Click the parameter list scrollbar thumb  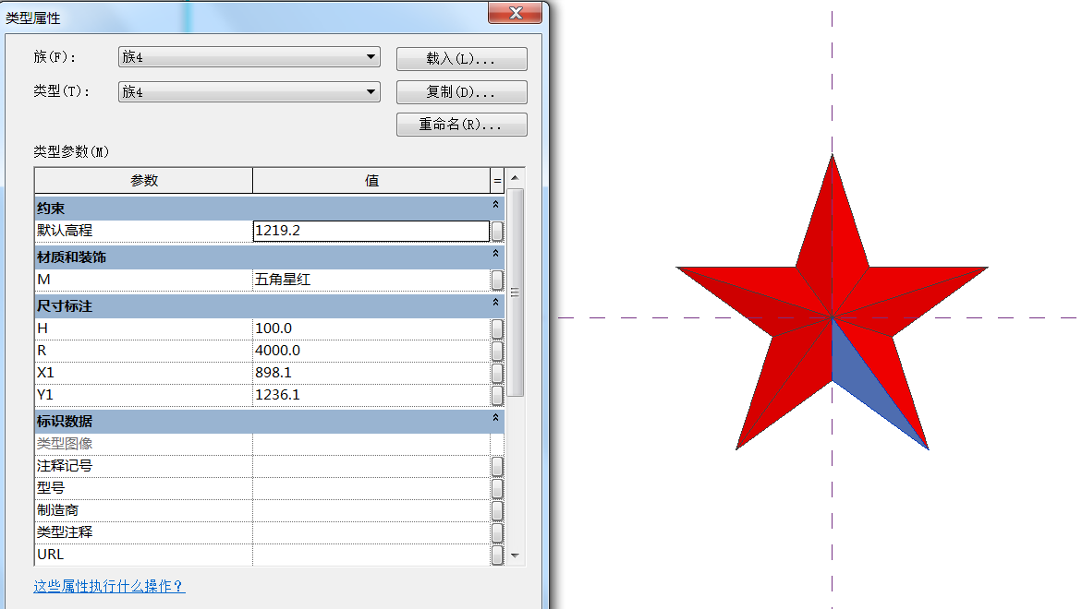point(515,293)
